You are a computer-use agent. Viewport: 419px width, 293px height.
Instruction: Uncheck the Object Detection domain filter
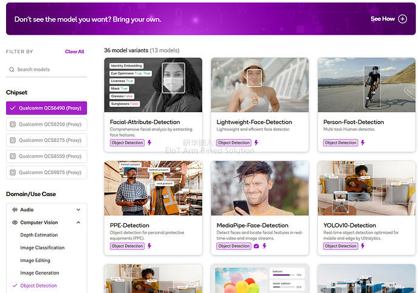38,286
